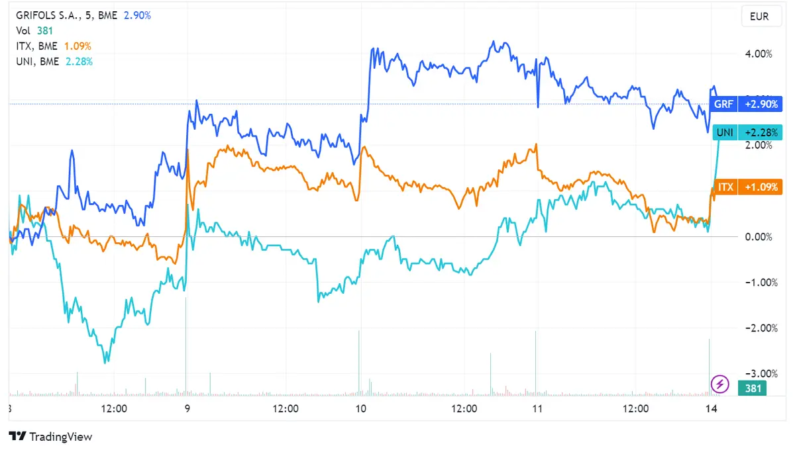Screen dimensions: 795x452
Task: Toggle the ITX, BME comparison series legend
Action: pos(36,46)
